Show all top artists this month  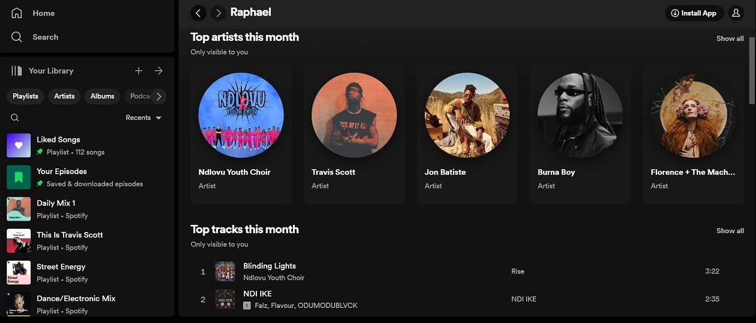point(730,38)
